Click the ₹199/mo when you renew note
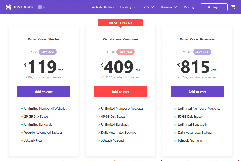This screenshot has width=241, height=161. (x=44, y=77)
